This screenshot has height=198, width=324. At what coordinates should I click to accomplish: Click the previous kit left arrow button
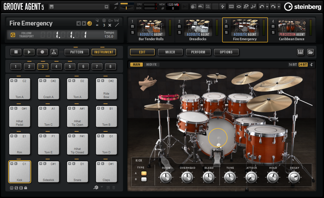coord(79,23)
